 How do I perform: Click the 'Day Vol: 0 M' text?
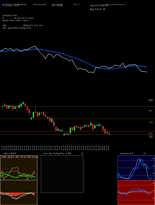pyautogui.click(x=97, y=9)
